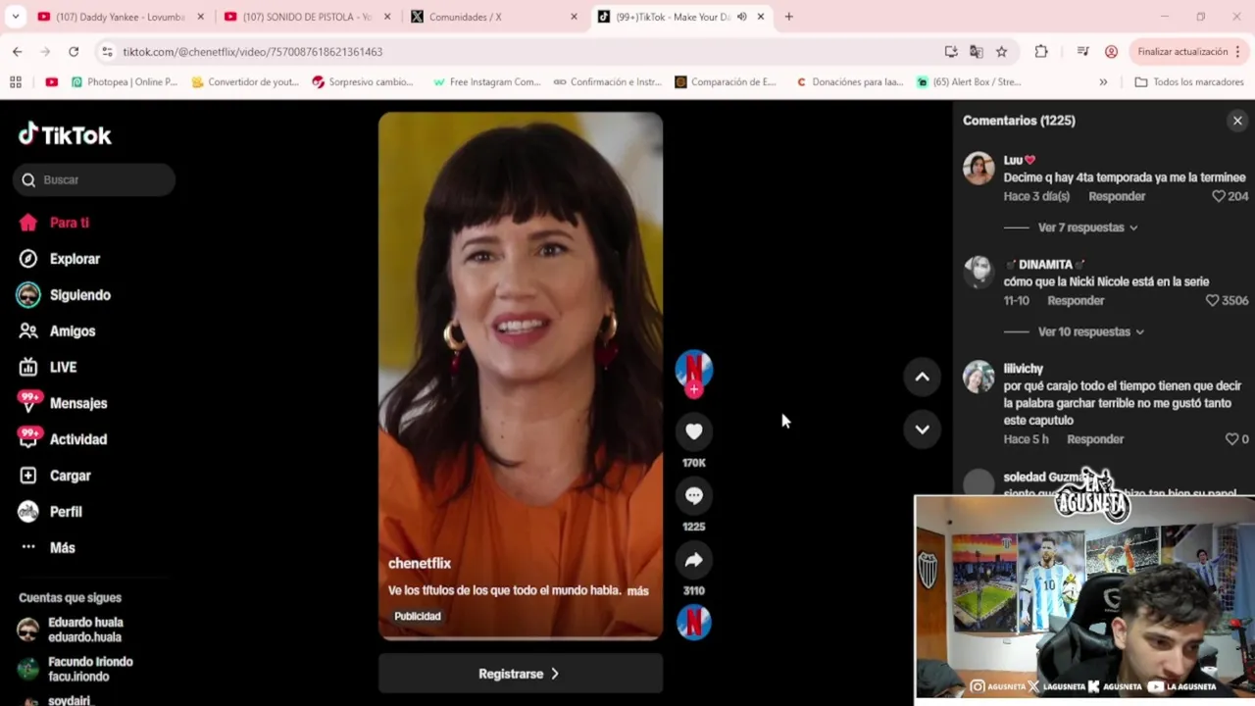1255x706 pixels.
Task: Open the Actividad notifications
Action: [62, 439]
